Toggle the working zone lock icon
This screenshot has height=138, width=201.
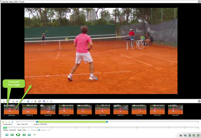(3, 122)
